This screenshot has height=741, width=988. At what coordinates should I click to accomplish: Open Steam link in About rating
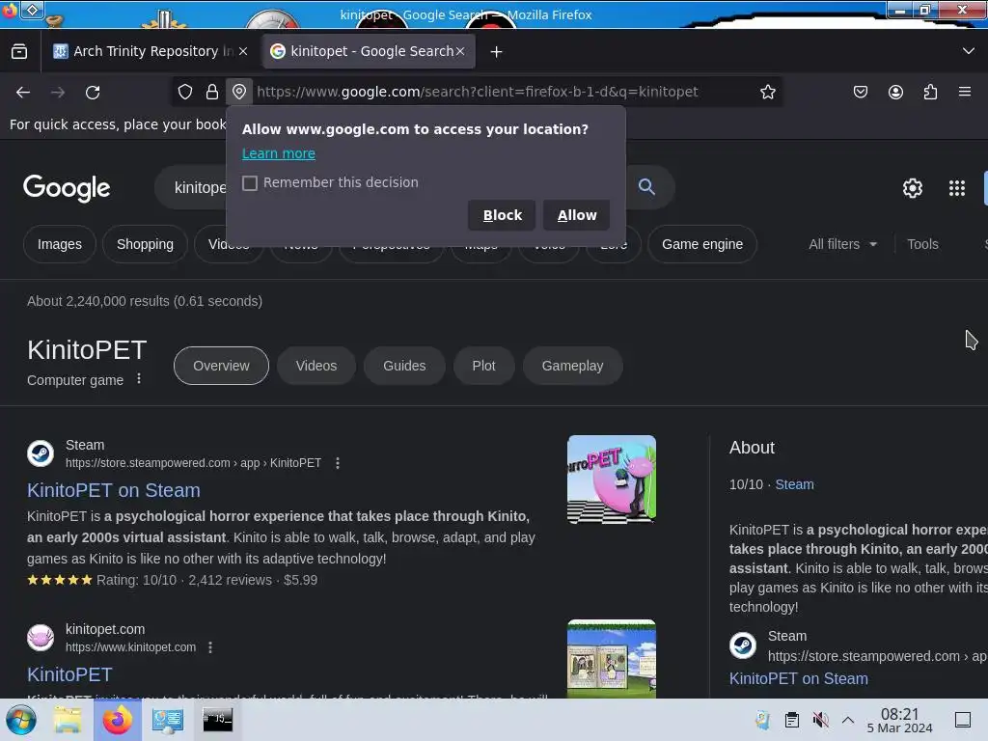coord(794,484)
